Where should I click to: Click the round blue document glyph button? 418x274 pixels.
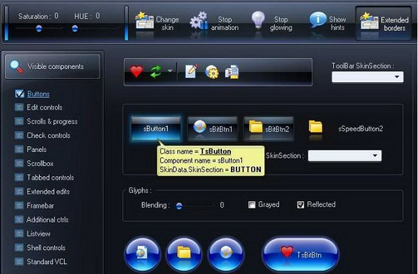pos(142,253)
